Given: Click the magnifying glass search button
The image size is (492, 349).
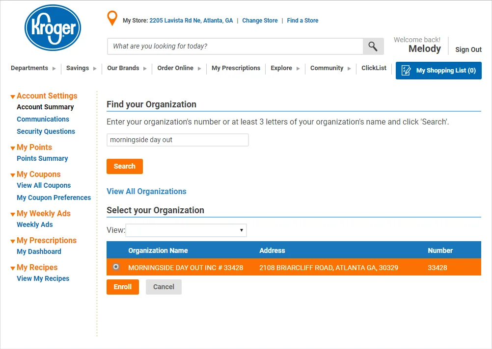Looking at the screenshot, I should 373,47.
